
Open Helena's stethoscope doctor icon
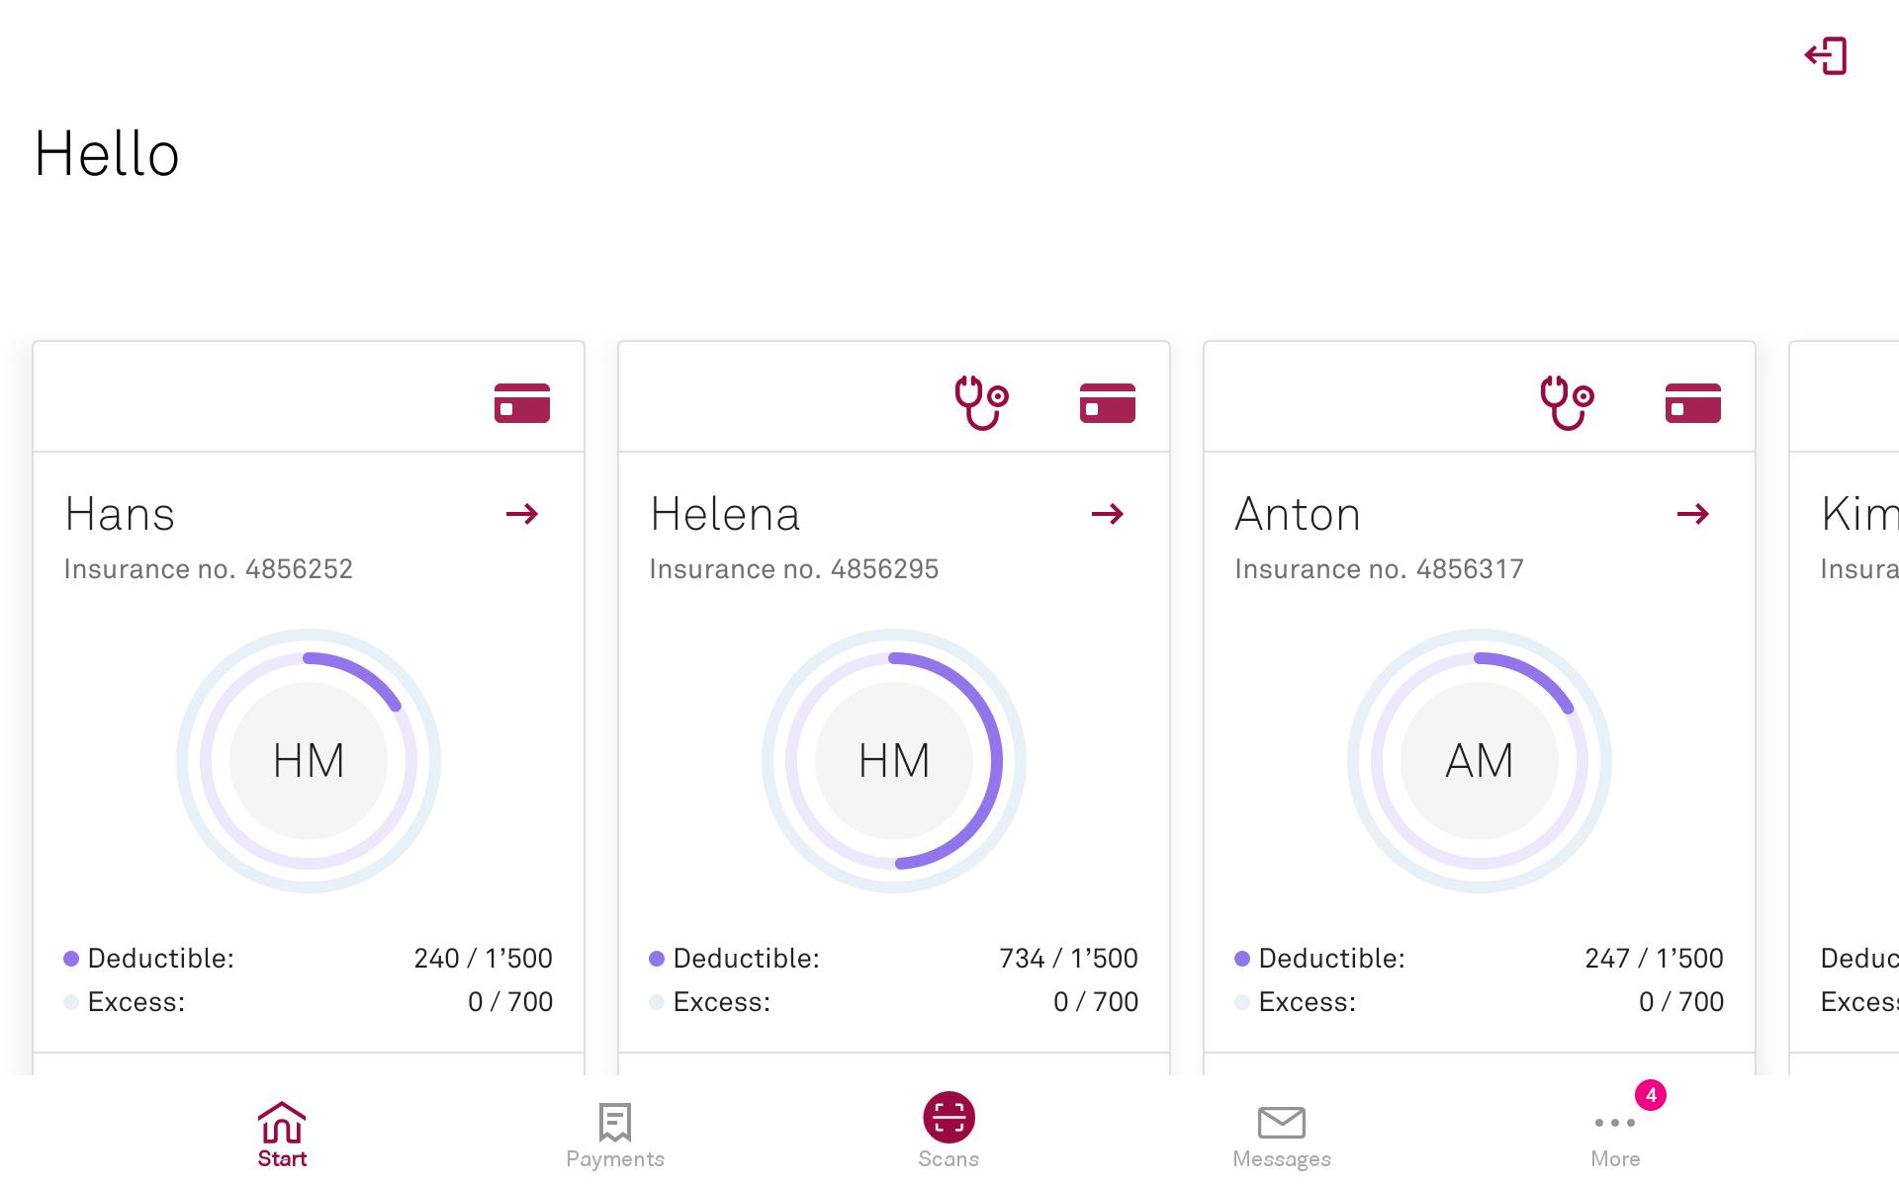click(980, 402)
